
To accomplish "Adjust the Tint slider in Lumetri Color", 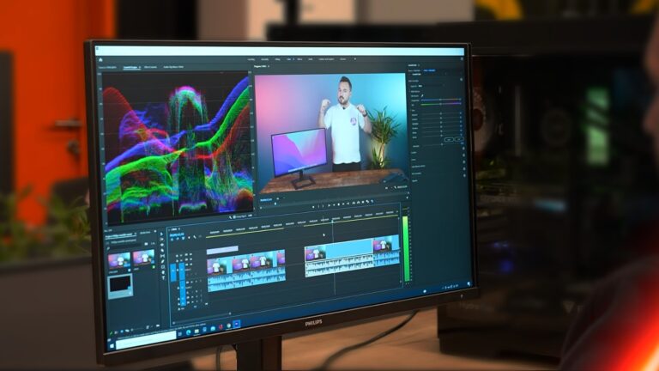I will coord(440,103).
